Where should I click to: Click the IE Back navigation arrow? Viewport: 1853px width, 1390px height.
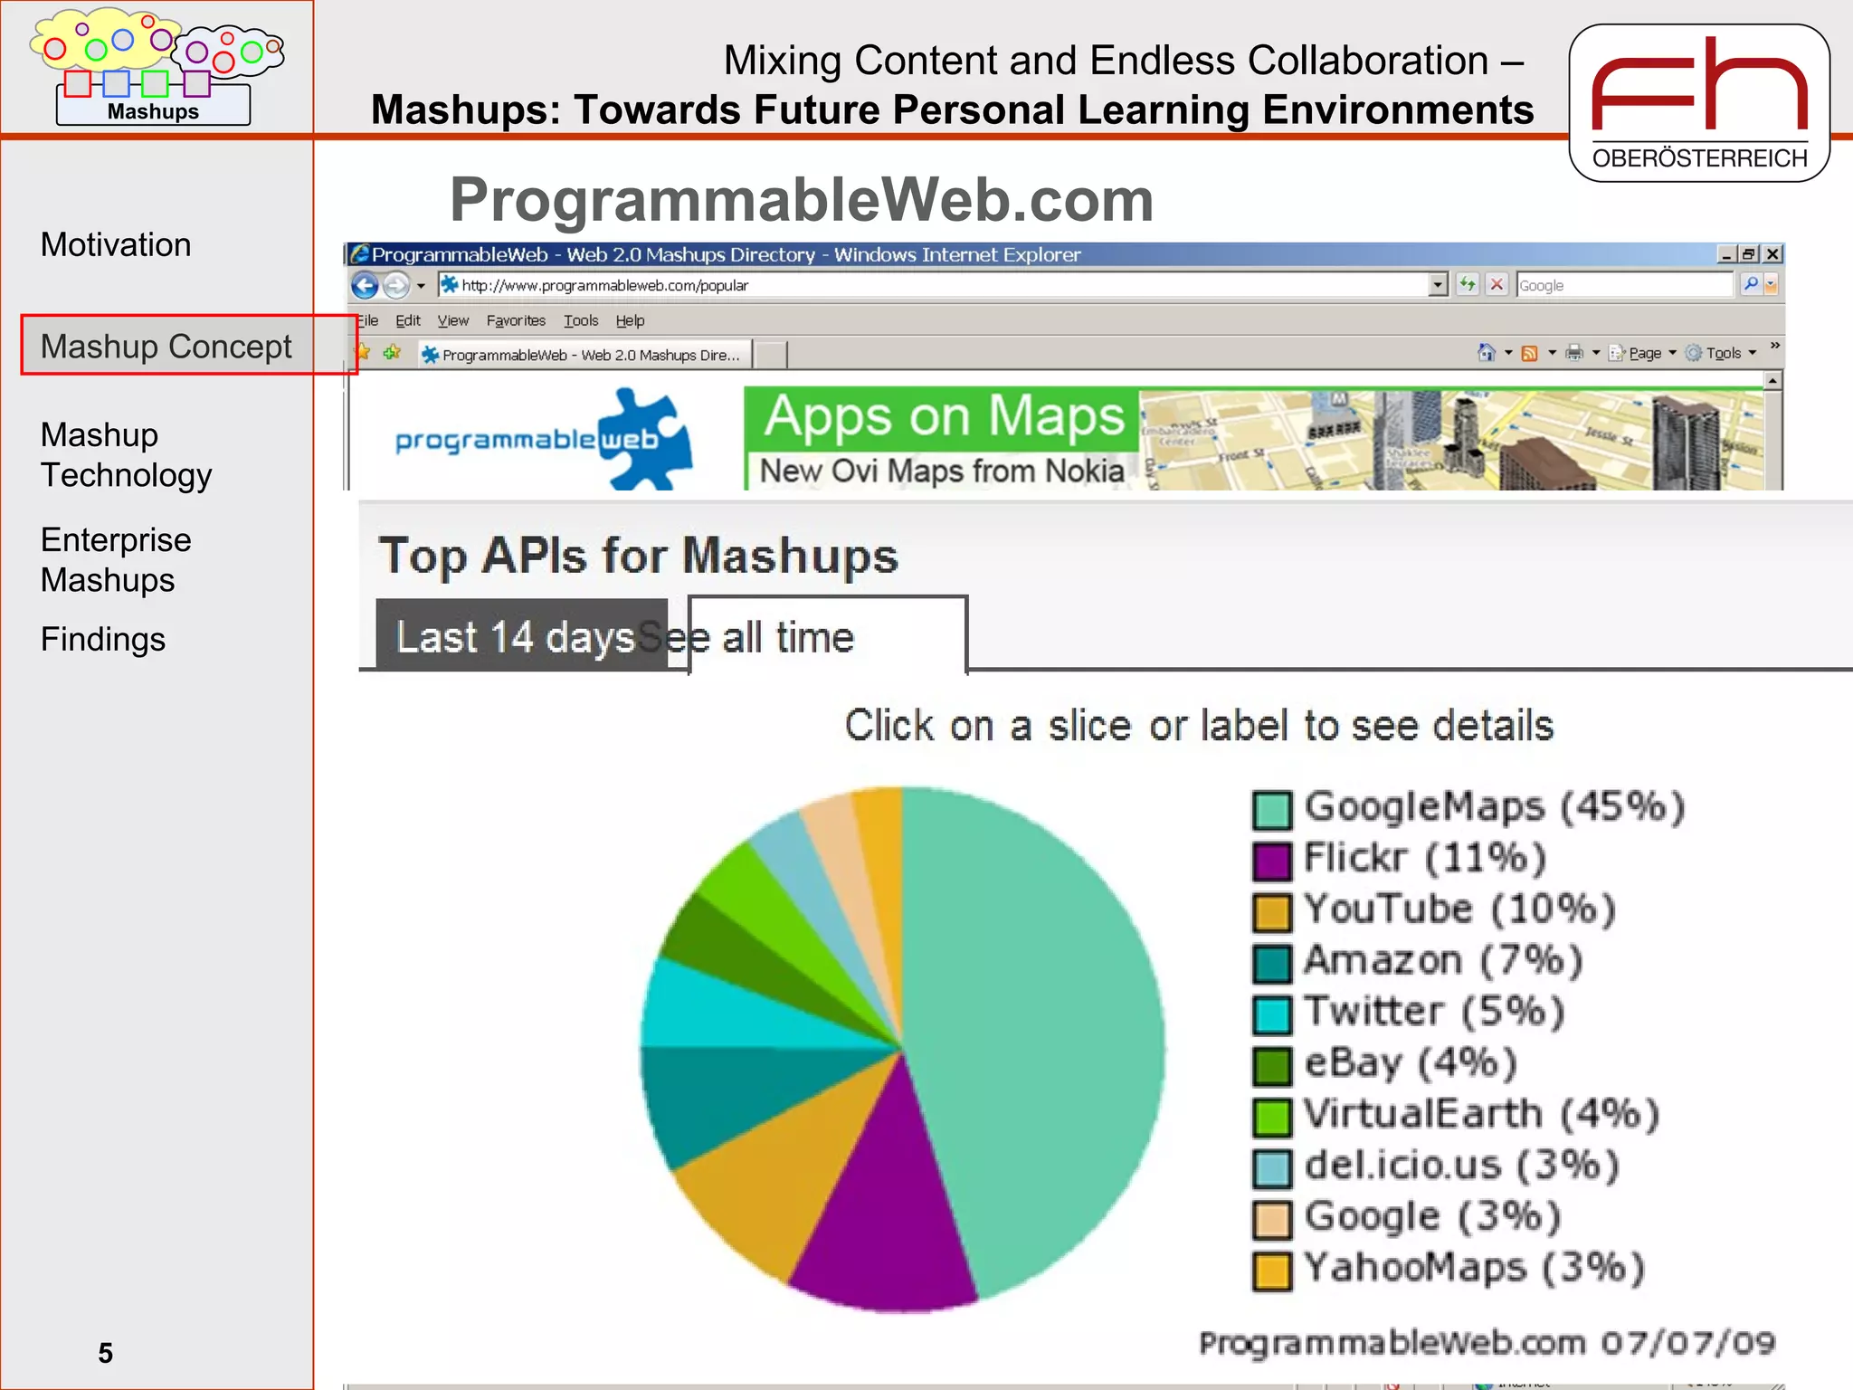(365, 286)
